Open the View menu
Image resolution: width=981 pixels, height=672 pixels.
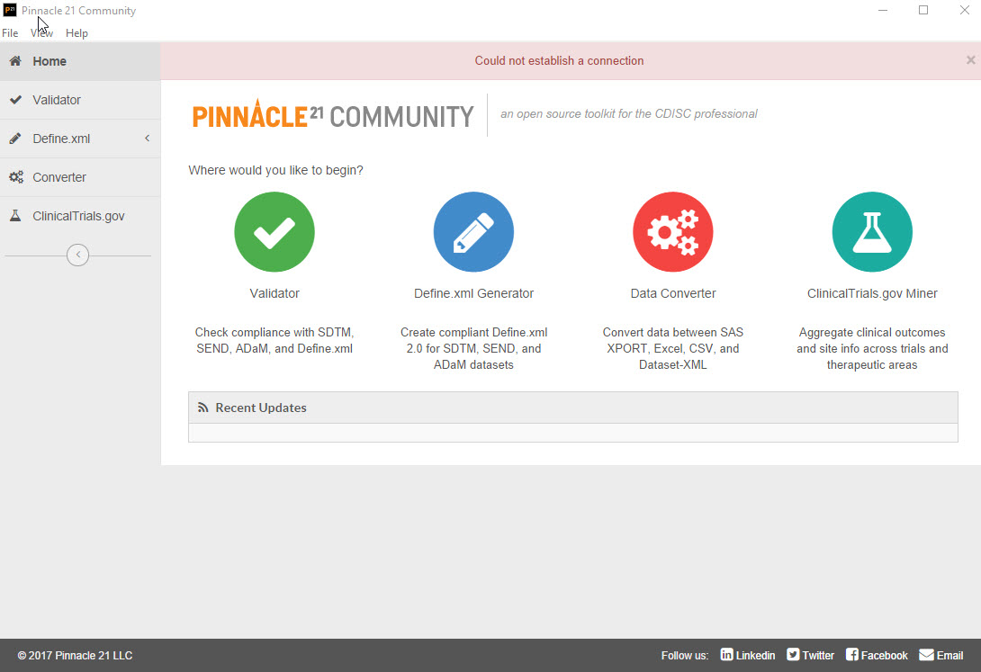(42, 33)
